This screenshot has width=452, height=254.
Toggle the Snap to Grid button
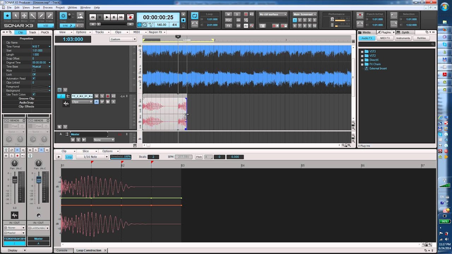click(x=63, y=16)
